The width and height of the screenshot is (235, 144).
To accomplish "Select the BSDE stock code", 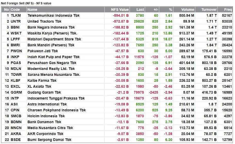I will [15, 140].
